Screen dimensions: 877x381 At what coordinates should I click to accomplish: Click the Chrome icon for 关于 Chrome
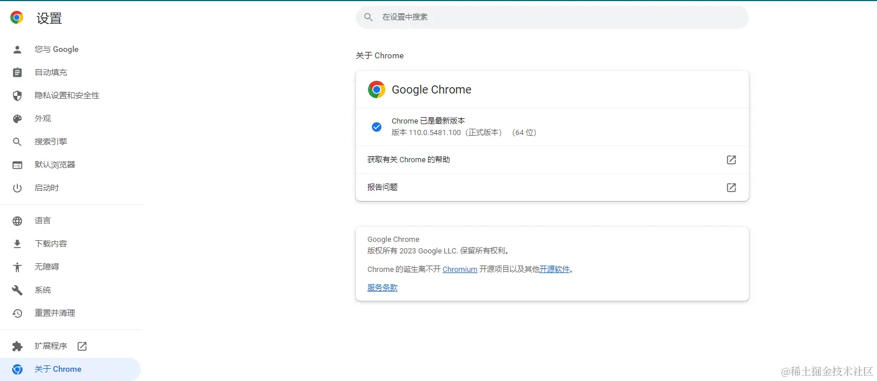[17, 369]
